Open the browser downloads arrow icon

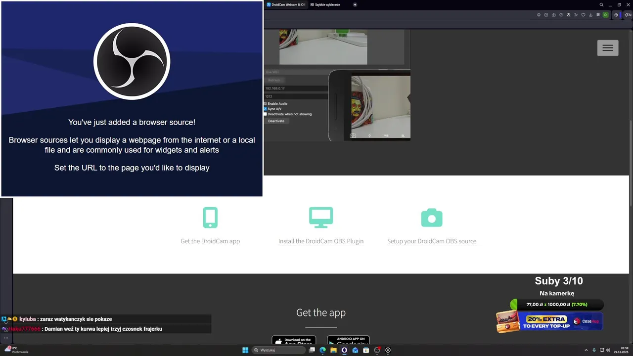591,15
